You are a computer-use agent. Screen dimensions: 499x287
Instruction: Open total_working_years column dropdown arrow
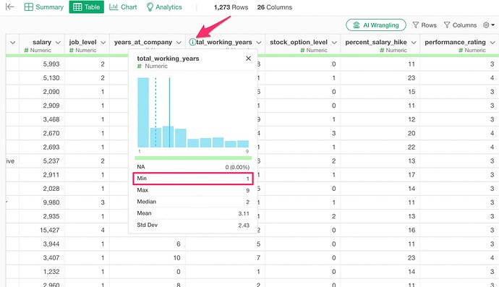click(x=259, y=43)
